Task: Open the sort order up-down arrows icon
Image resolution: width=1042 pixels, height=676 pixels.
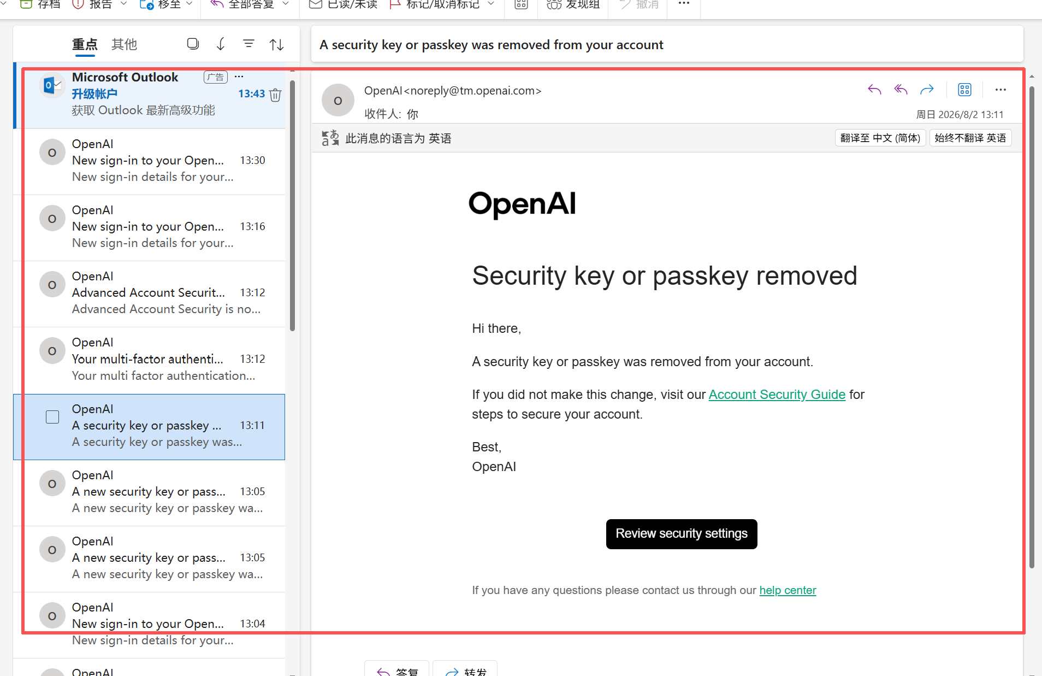Action: (276, 44)
